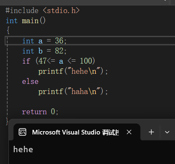
Task: Expand the terminal tab dropdown chevron
Action: [167, 132]
